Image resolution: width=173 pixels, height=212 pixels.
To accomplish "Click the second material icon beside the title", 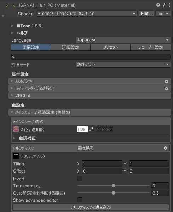I will point(14,5).
